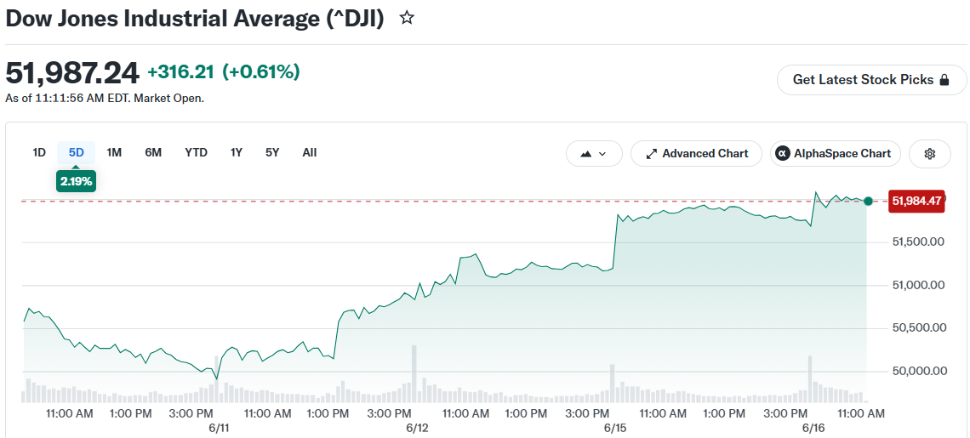Open chart settings gear icon

[x=929, y=154]
